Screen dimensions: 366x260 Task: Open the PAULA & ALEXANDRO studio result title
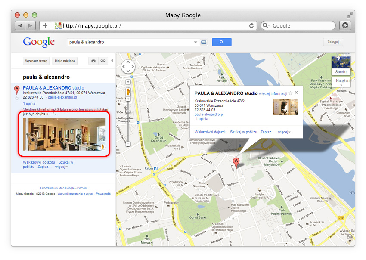(53, 88)
